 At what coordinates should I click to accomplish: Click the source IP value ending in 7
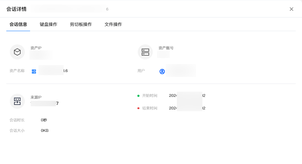click(45, 103)
